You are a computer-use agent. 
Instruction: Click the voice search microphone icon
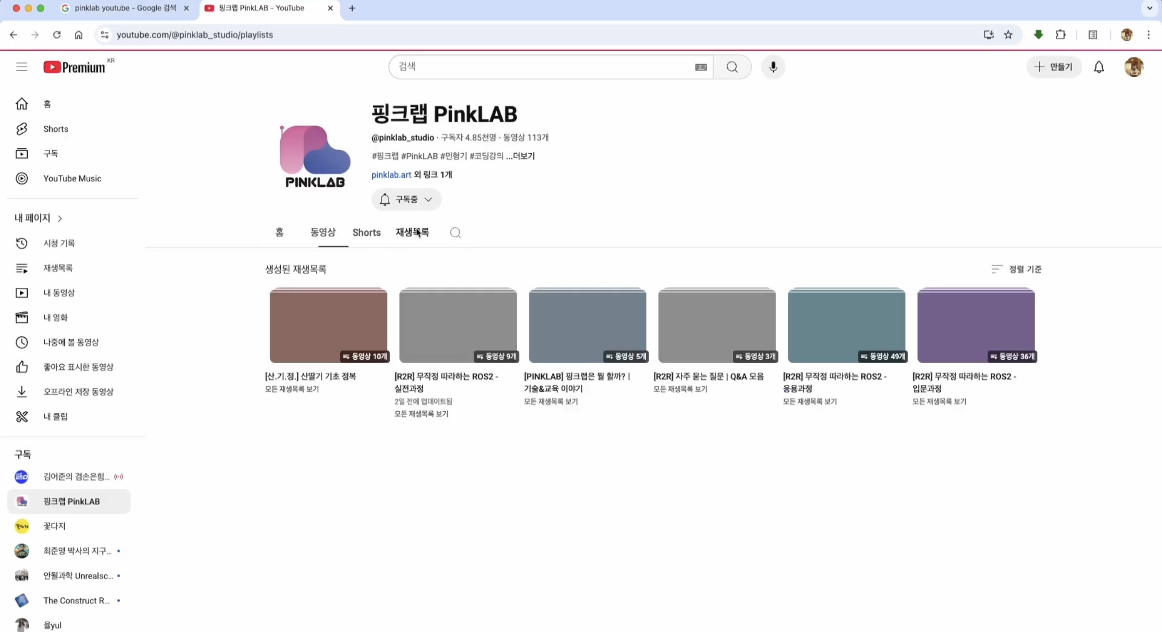(773, 67)
